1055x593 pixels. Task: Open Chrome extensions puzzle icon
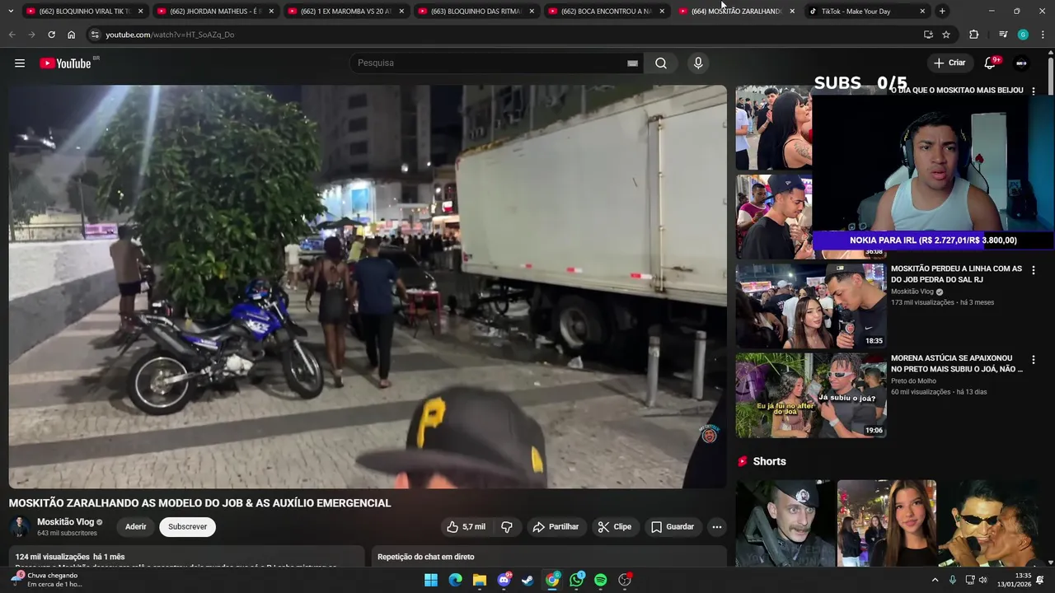tap(973, 35)
